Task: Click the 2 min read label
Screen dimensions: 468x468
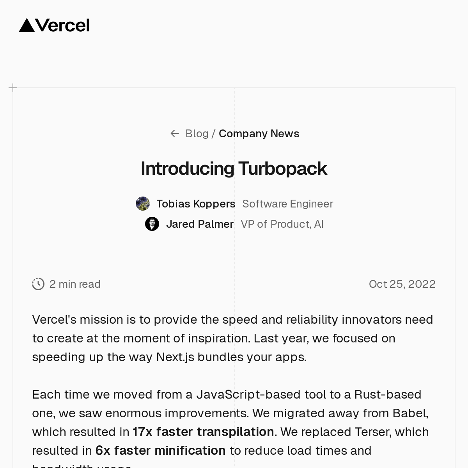Action: [75, 284]
